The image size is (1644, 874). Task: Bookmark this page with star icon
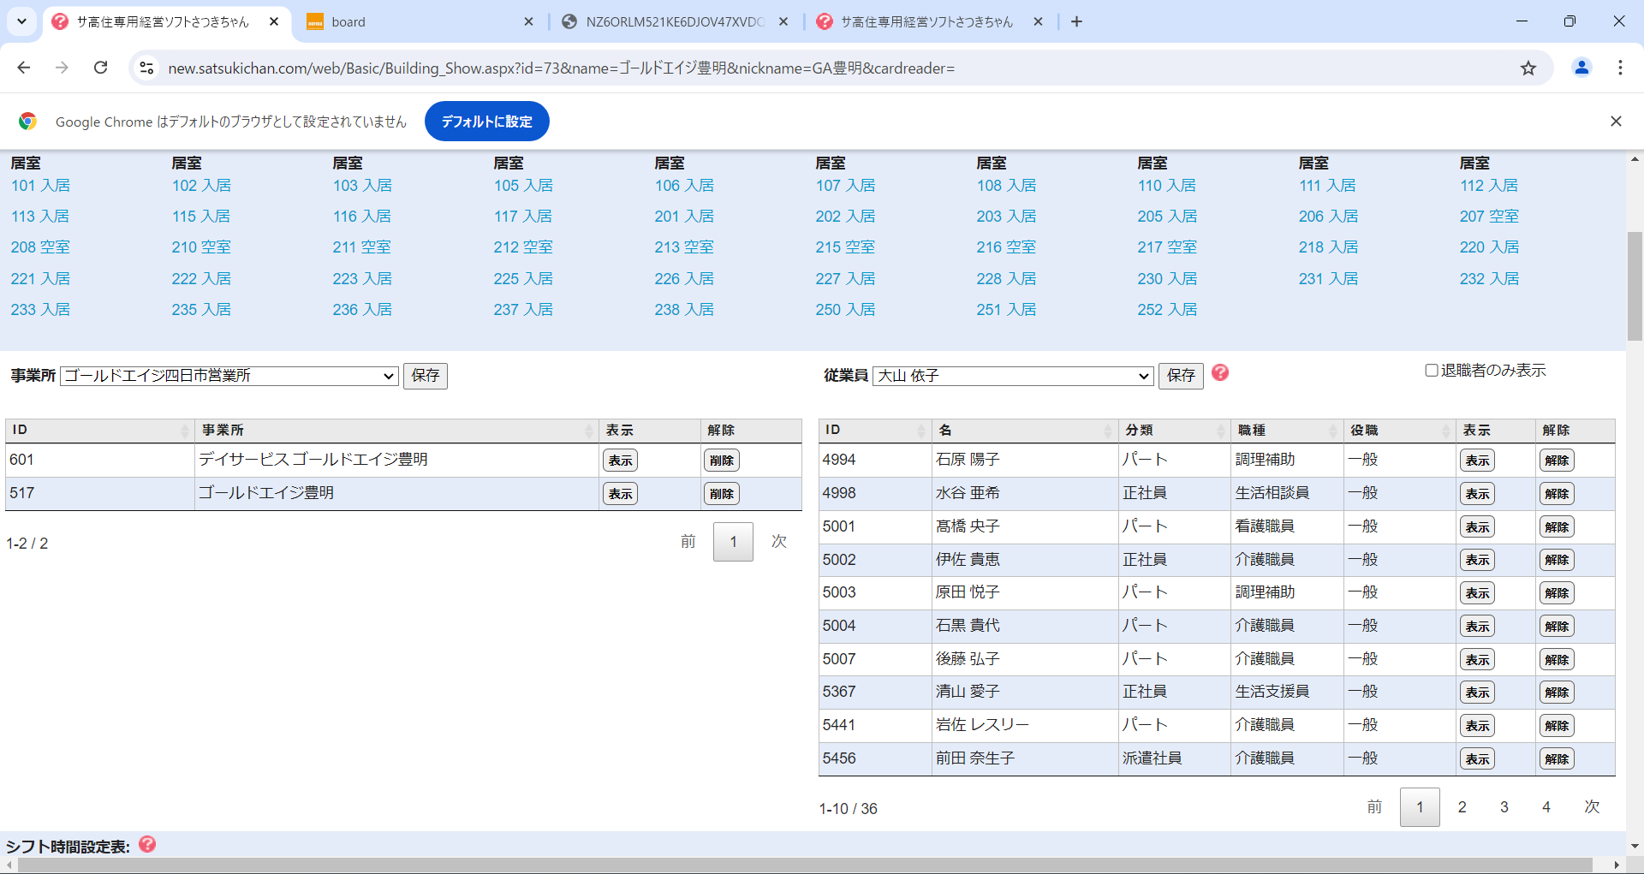pos(1528,68)
